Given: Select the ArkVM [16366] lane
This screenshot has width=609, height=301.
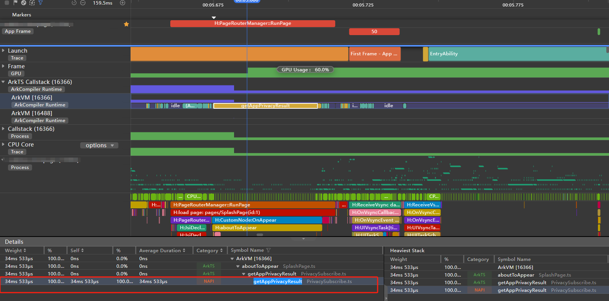Looking at the screenshot, I should 65,101.
